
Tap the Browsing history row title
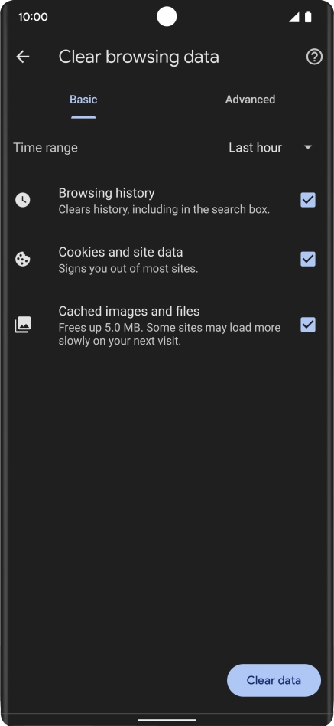107,193
